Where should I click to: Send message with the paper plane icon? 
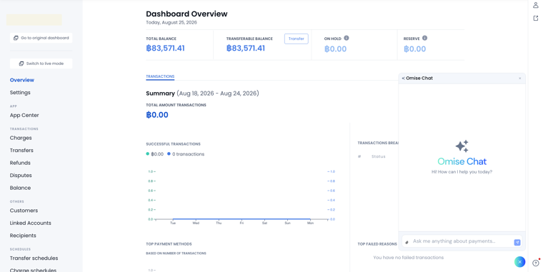[x=517, y=242]
